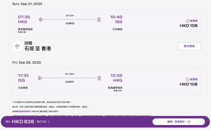The height and width of the screenshot is (130, 211).
Task: Click 經濟飛 fare label on UO812 card
Action: click(194, 21)
